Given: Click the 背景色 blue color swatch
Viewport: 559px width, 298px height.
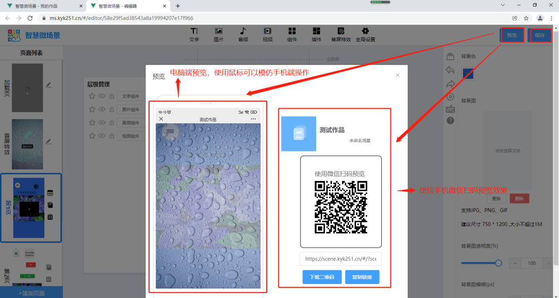Looking at the screenshot, I should coord(468,74).
